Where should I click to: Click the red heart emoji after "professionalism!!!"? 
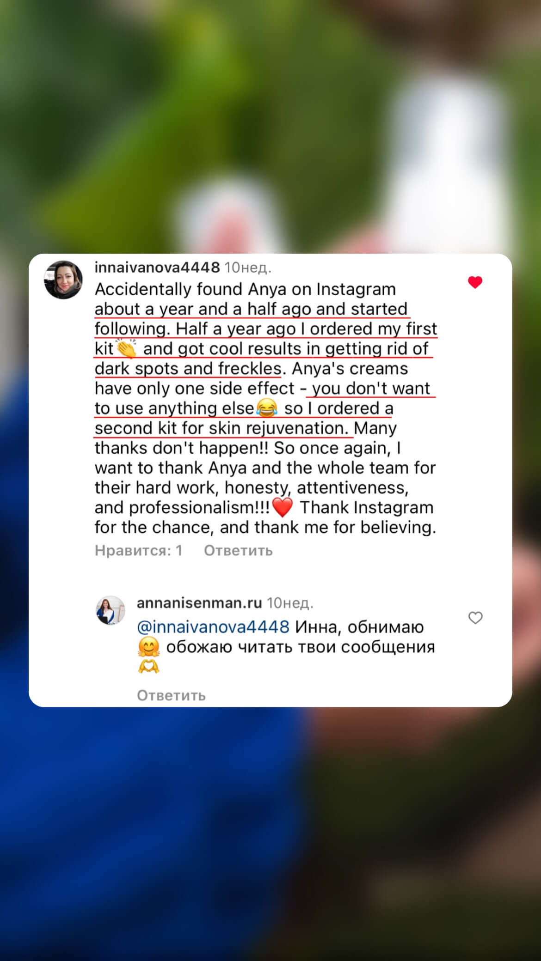[x=283, y=508]
